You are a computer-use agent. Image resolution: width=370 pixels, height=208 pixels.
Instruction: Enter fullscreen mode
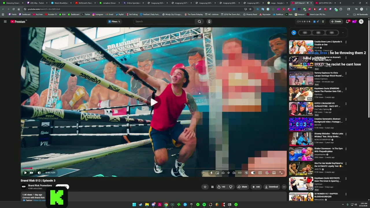tap(281, 173)
